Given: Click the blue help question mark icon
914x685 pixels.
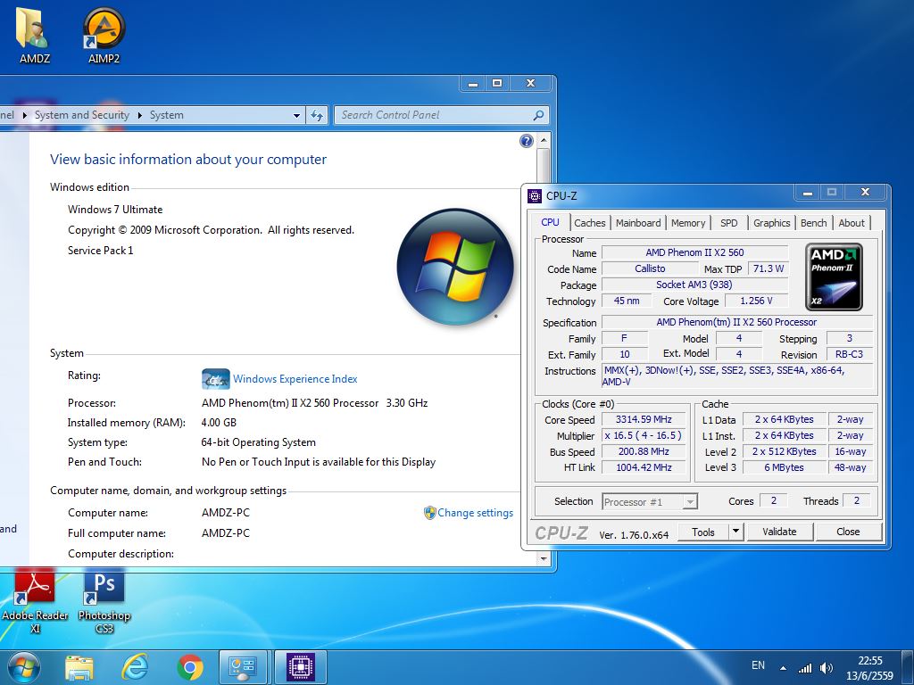Looking at the screenshot, I should (x=527, y=141).
